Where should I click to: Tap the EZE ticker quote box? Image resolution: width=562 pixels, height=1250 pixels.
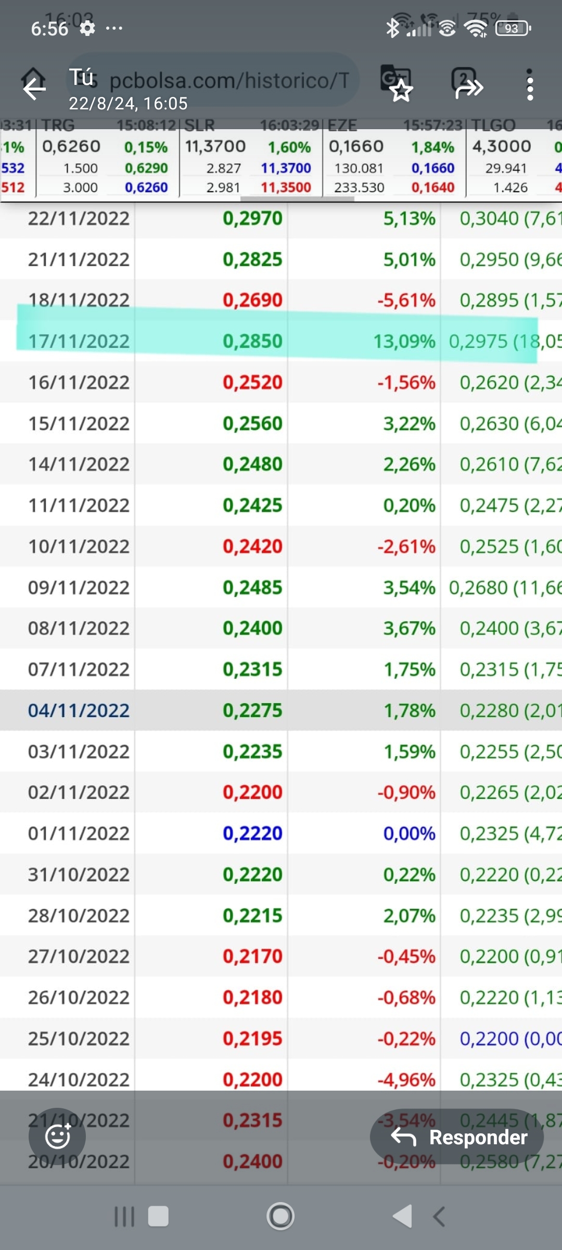pos(394,158)
